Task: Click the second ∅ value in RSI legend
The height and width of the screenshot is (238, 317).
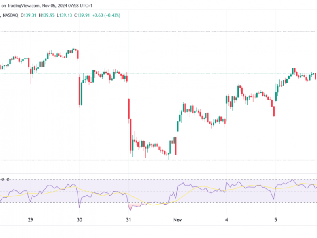Action: pyautogui.click(x=8, y=179)
